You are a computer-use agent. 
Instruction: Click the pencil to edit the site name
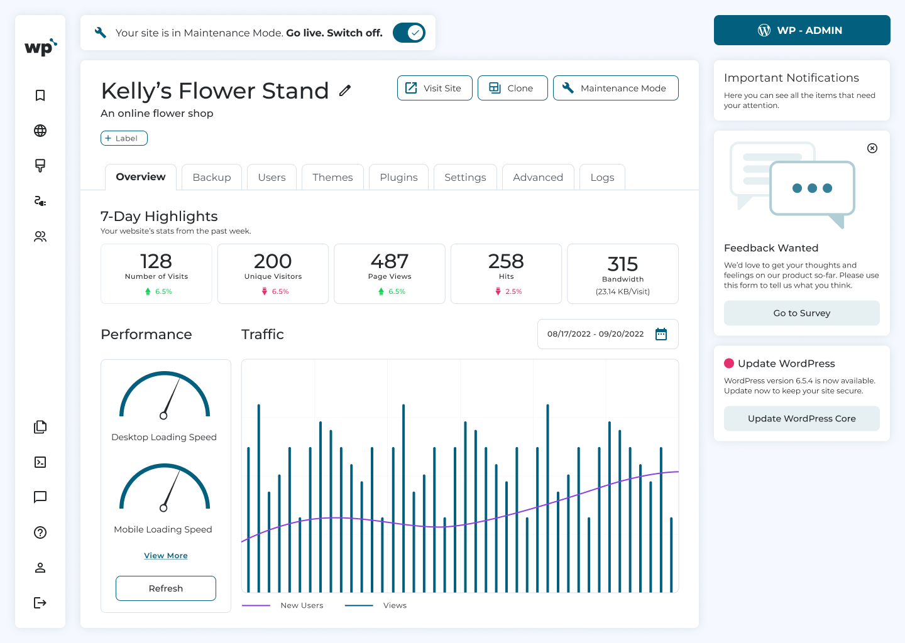coord(344,90)
